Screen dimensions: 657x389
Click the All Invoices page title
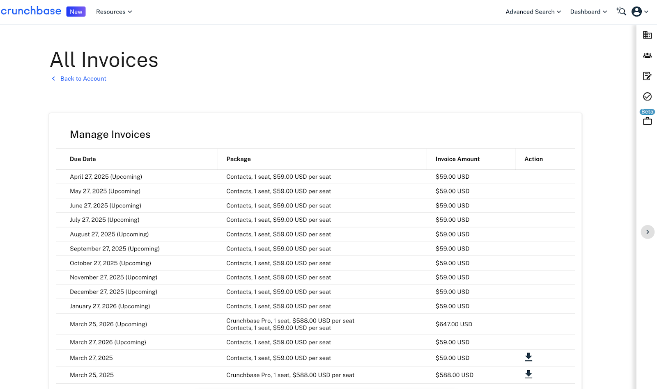point(104,60)
